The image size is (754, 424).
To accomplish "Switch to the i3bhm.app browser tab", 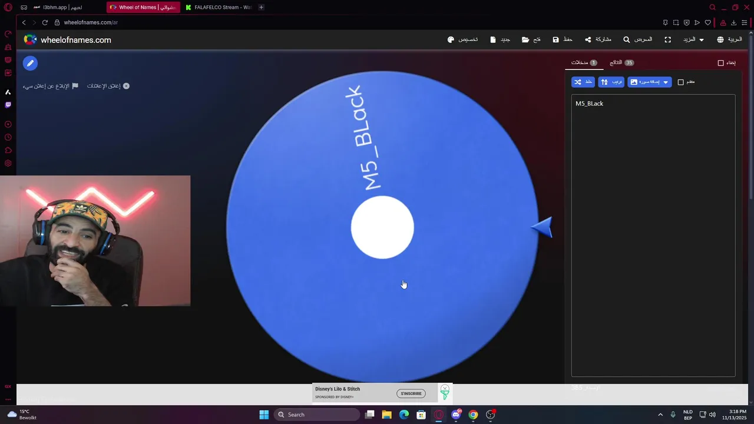I will point(58,7).
